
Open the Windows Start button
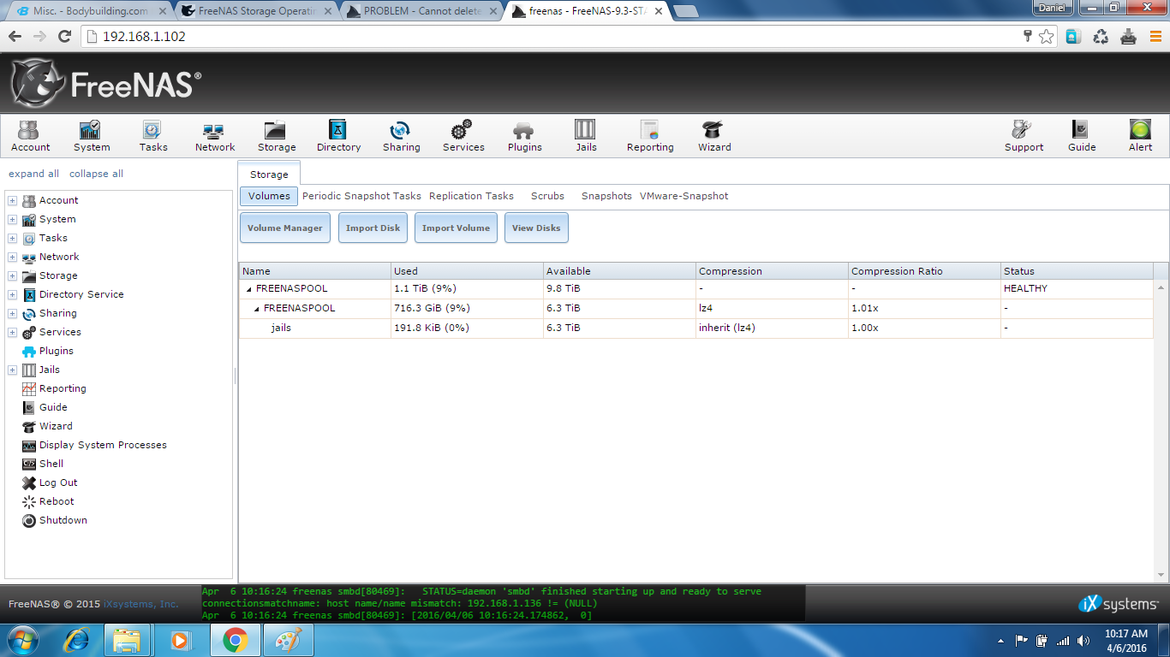pos(21,640)
